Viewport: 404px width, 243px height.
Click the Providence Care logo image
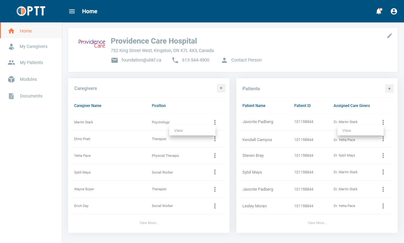(92, 43)
